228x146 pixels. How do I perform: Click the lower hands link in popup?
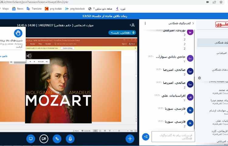[x=3, y=56]
